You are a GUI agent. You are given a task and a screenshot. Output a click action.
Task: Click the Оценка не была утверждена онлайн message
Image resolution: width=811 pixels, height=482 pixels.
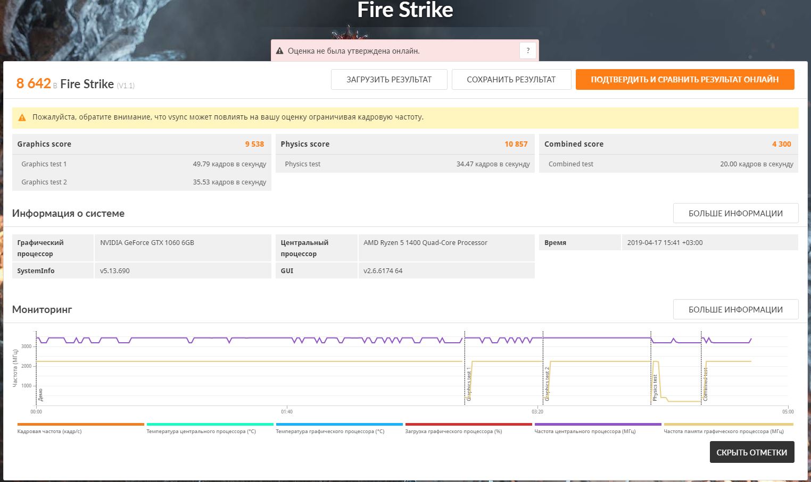coord(354,51)
